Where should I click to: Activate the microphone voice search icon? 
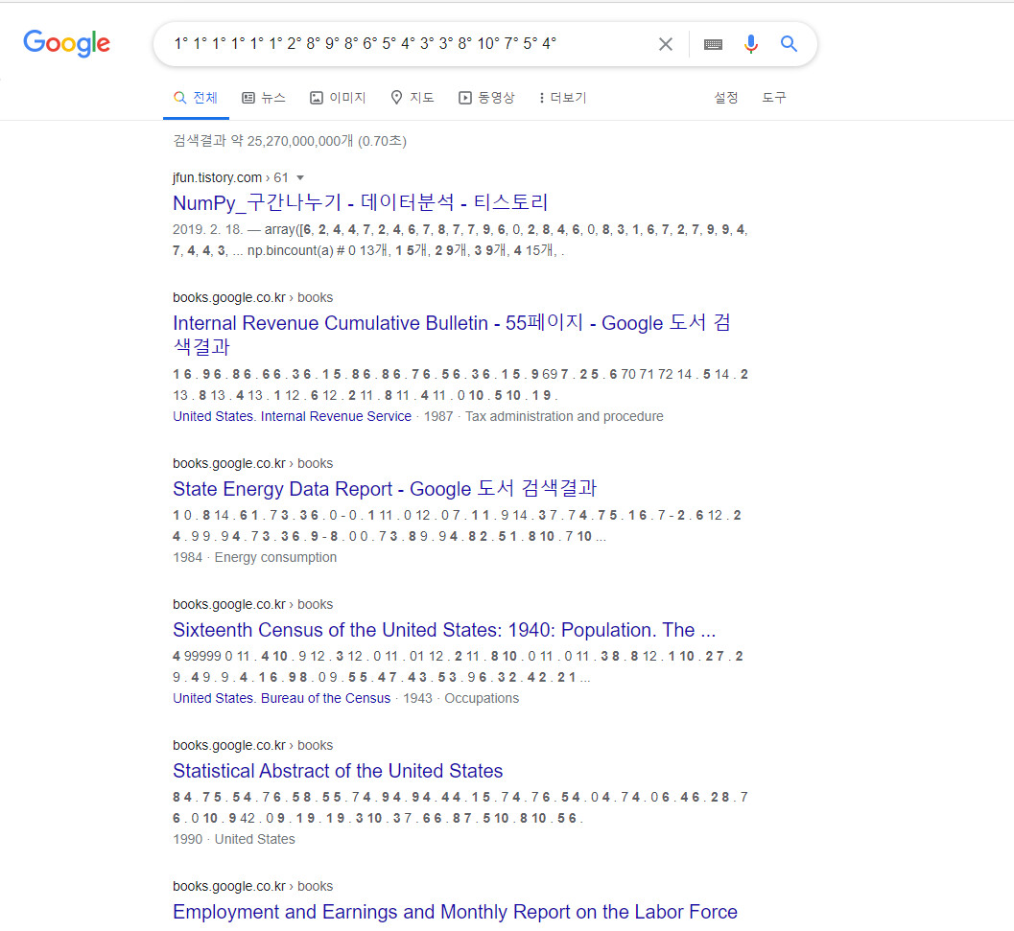(x=750, y=43)
